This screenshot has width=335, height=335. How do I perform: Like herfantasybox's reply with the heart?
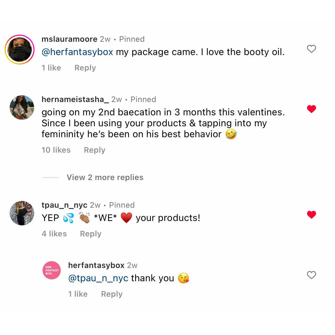coord(311,275)
